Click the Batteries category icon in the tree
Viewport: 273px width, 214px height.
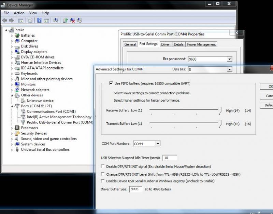pyautogui.click(x=17, y=36)
